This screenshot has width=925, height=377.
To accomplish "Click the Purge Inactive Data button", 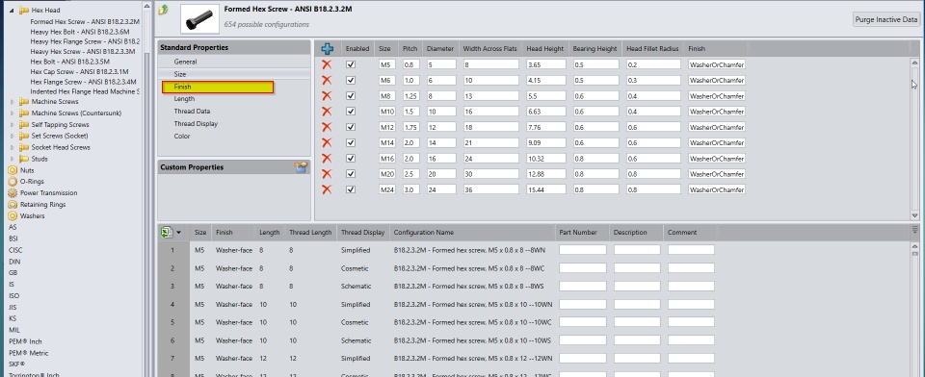I will point(886,19).
